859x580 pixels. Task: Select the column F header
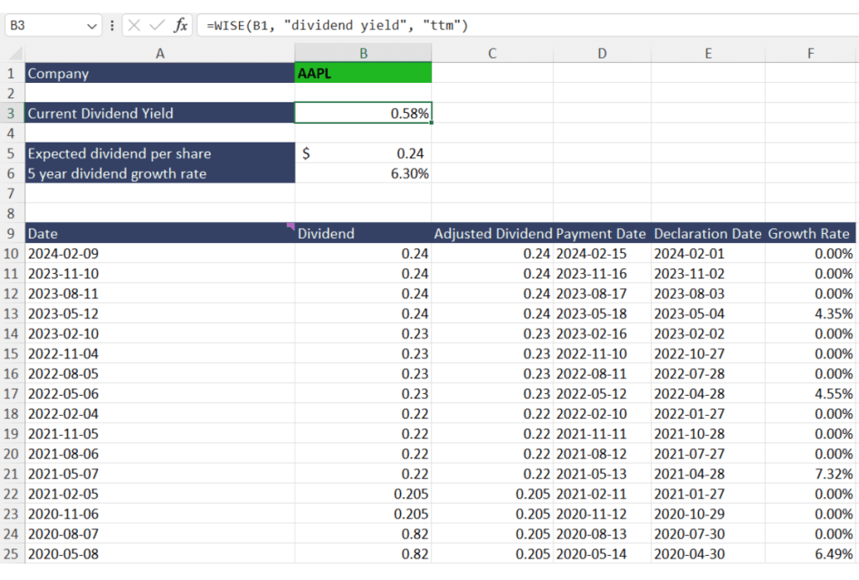point(810,53)
